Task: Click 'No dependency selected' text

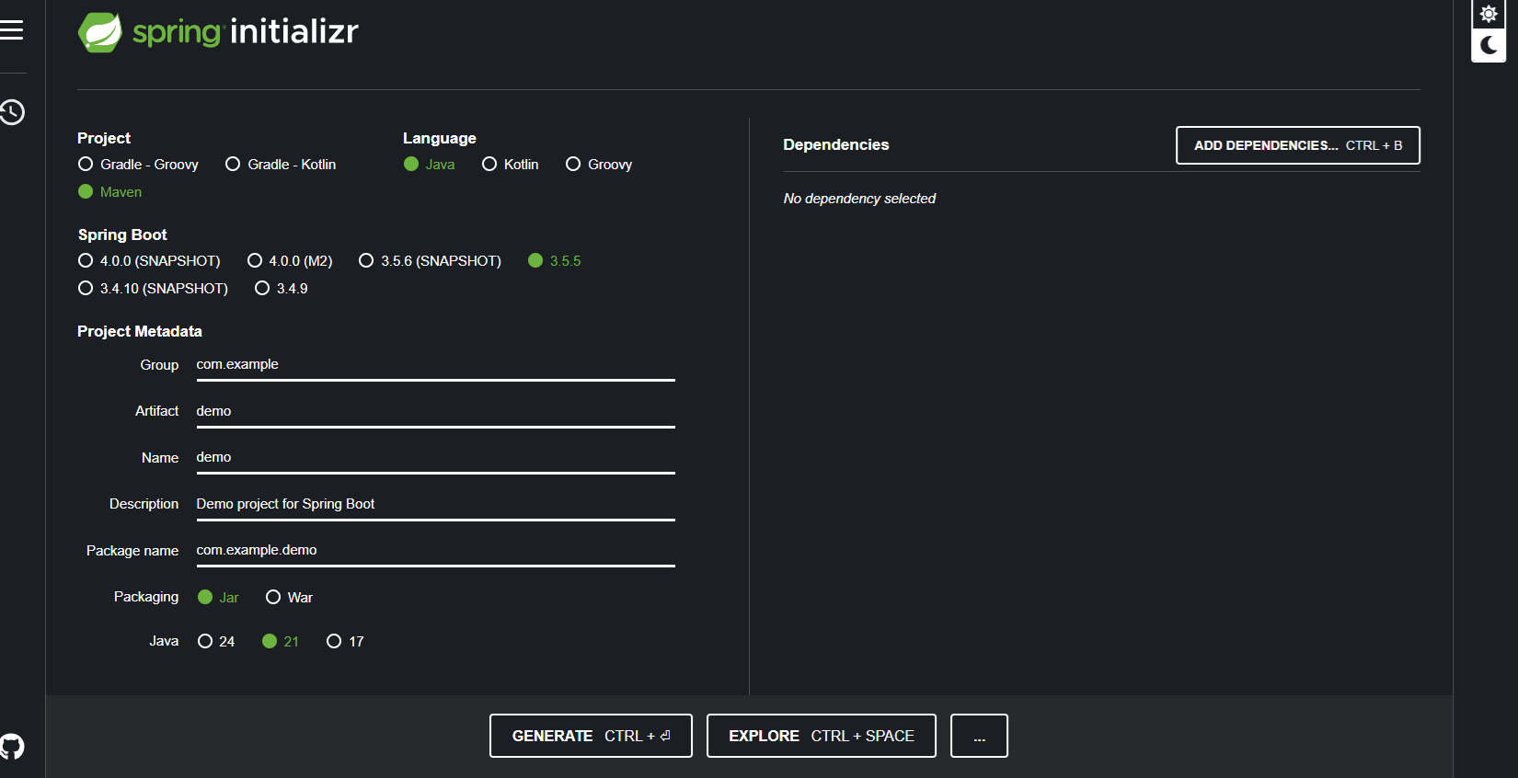Action: click(x=859, y=199)
